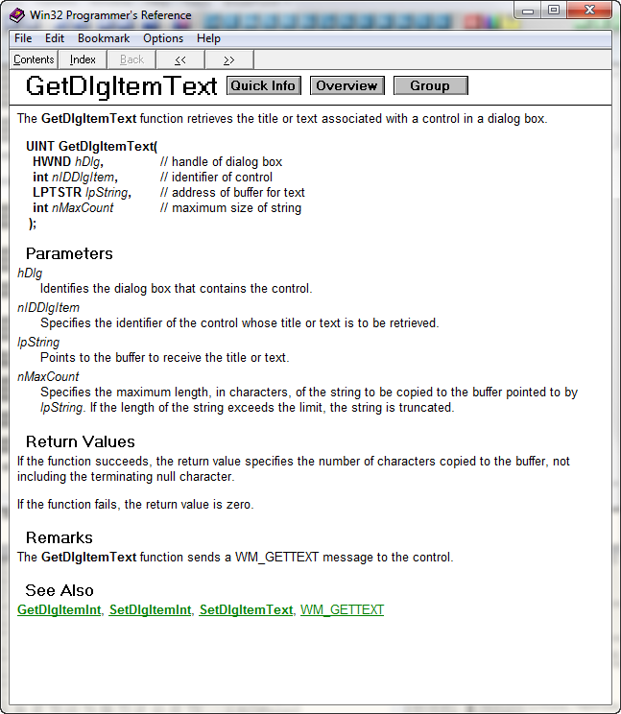This screenshot has width=621, height=714.
Task: Click the help book icon in title bar
Action: pos(17,15)
